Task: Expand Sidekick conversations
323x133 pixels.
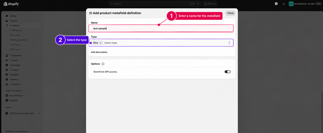Action: [18, 131]
